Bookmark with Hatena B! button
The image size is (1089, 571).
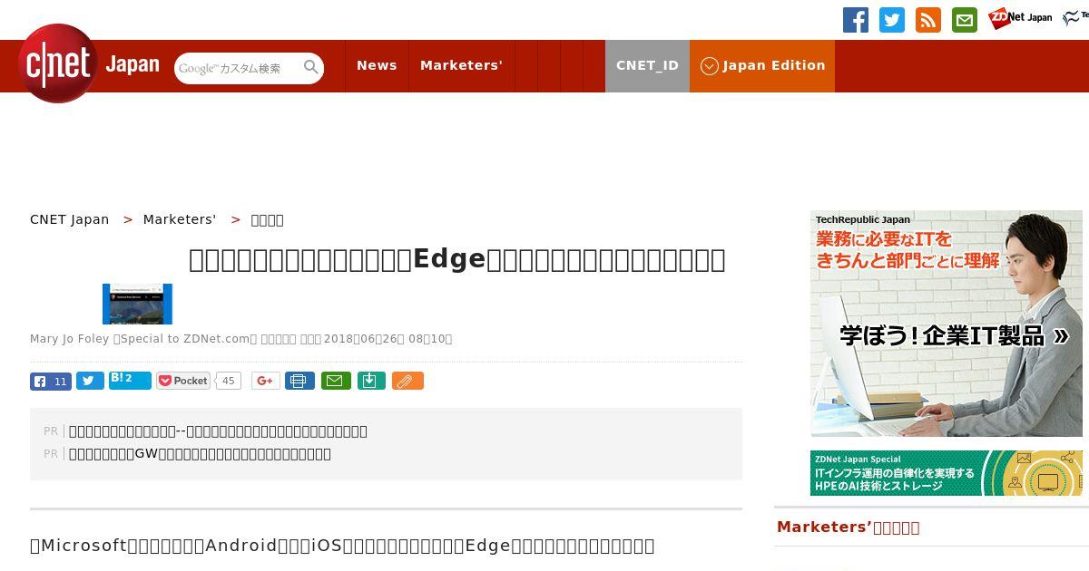pyautogui.click(x=130, y=380)
